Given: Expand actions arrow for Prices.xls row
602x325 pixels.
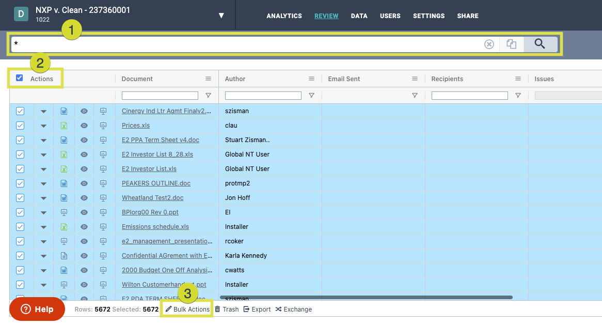Looking at the screenshot, I should 43,126.
